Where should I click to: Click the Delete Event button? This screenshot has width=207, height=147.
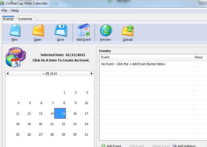pyautogui.click(x=161, y=146)
